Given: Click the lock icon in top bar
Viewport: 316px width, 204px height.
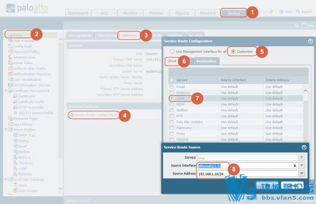Looking at the screenshot, I should [x=271, y=12].
